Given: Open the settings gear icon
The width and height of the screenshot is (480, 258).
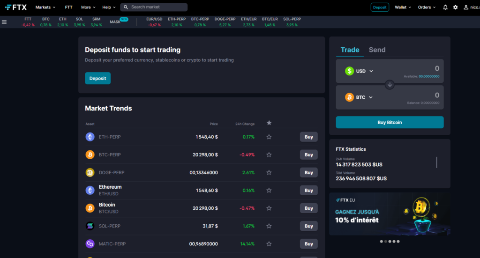Looking at the screenshot, I should tap(455, 7).
